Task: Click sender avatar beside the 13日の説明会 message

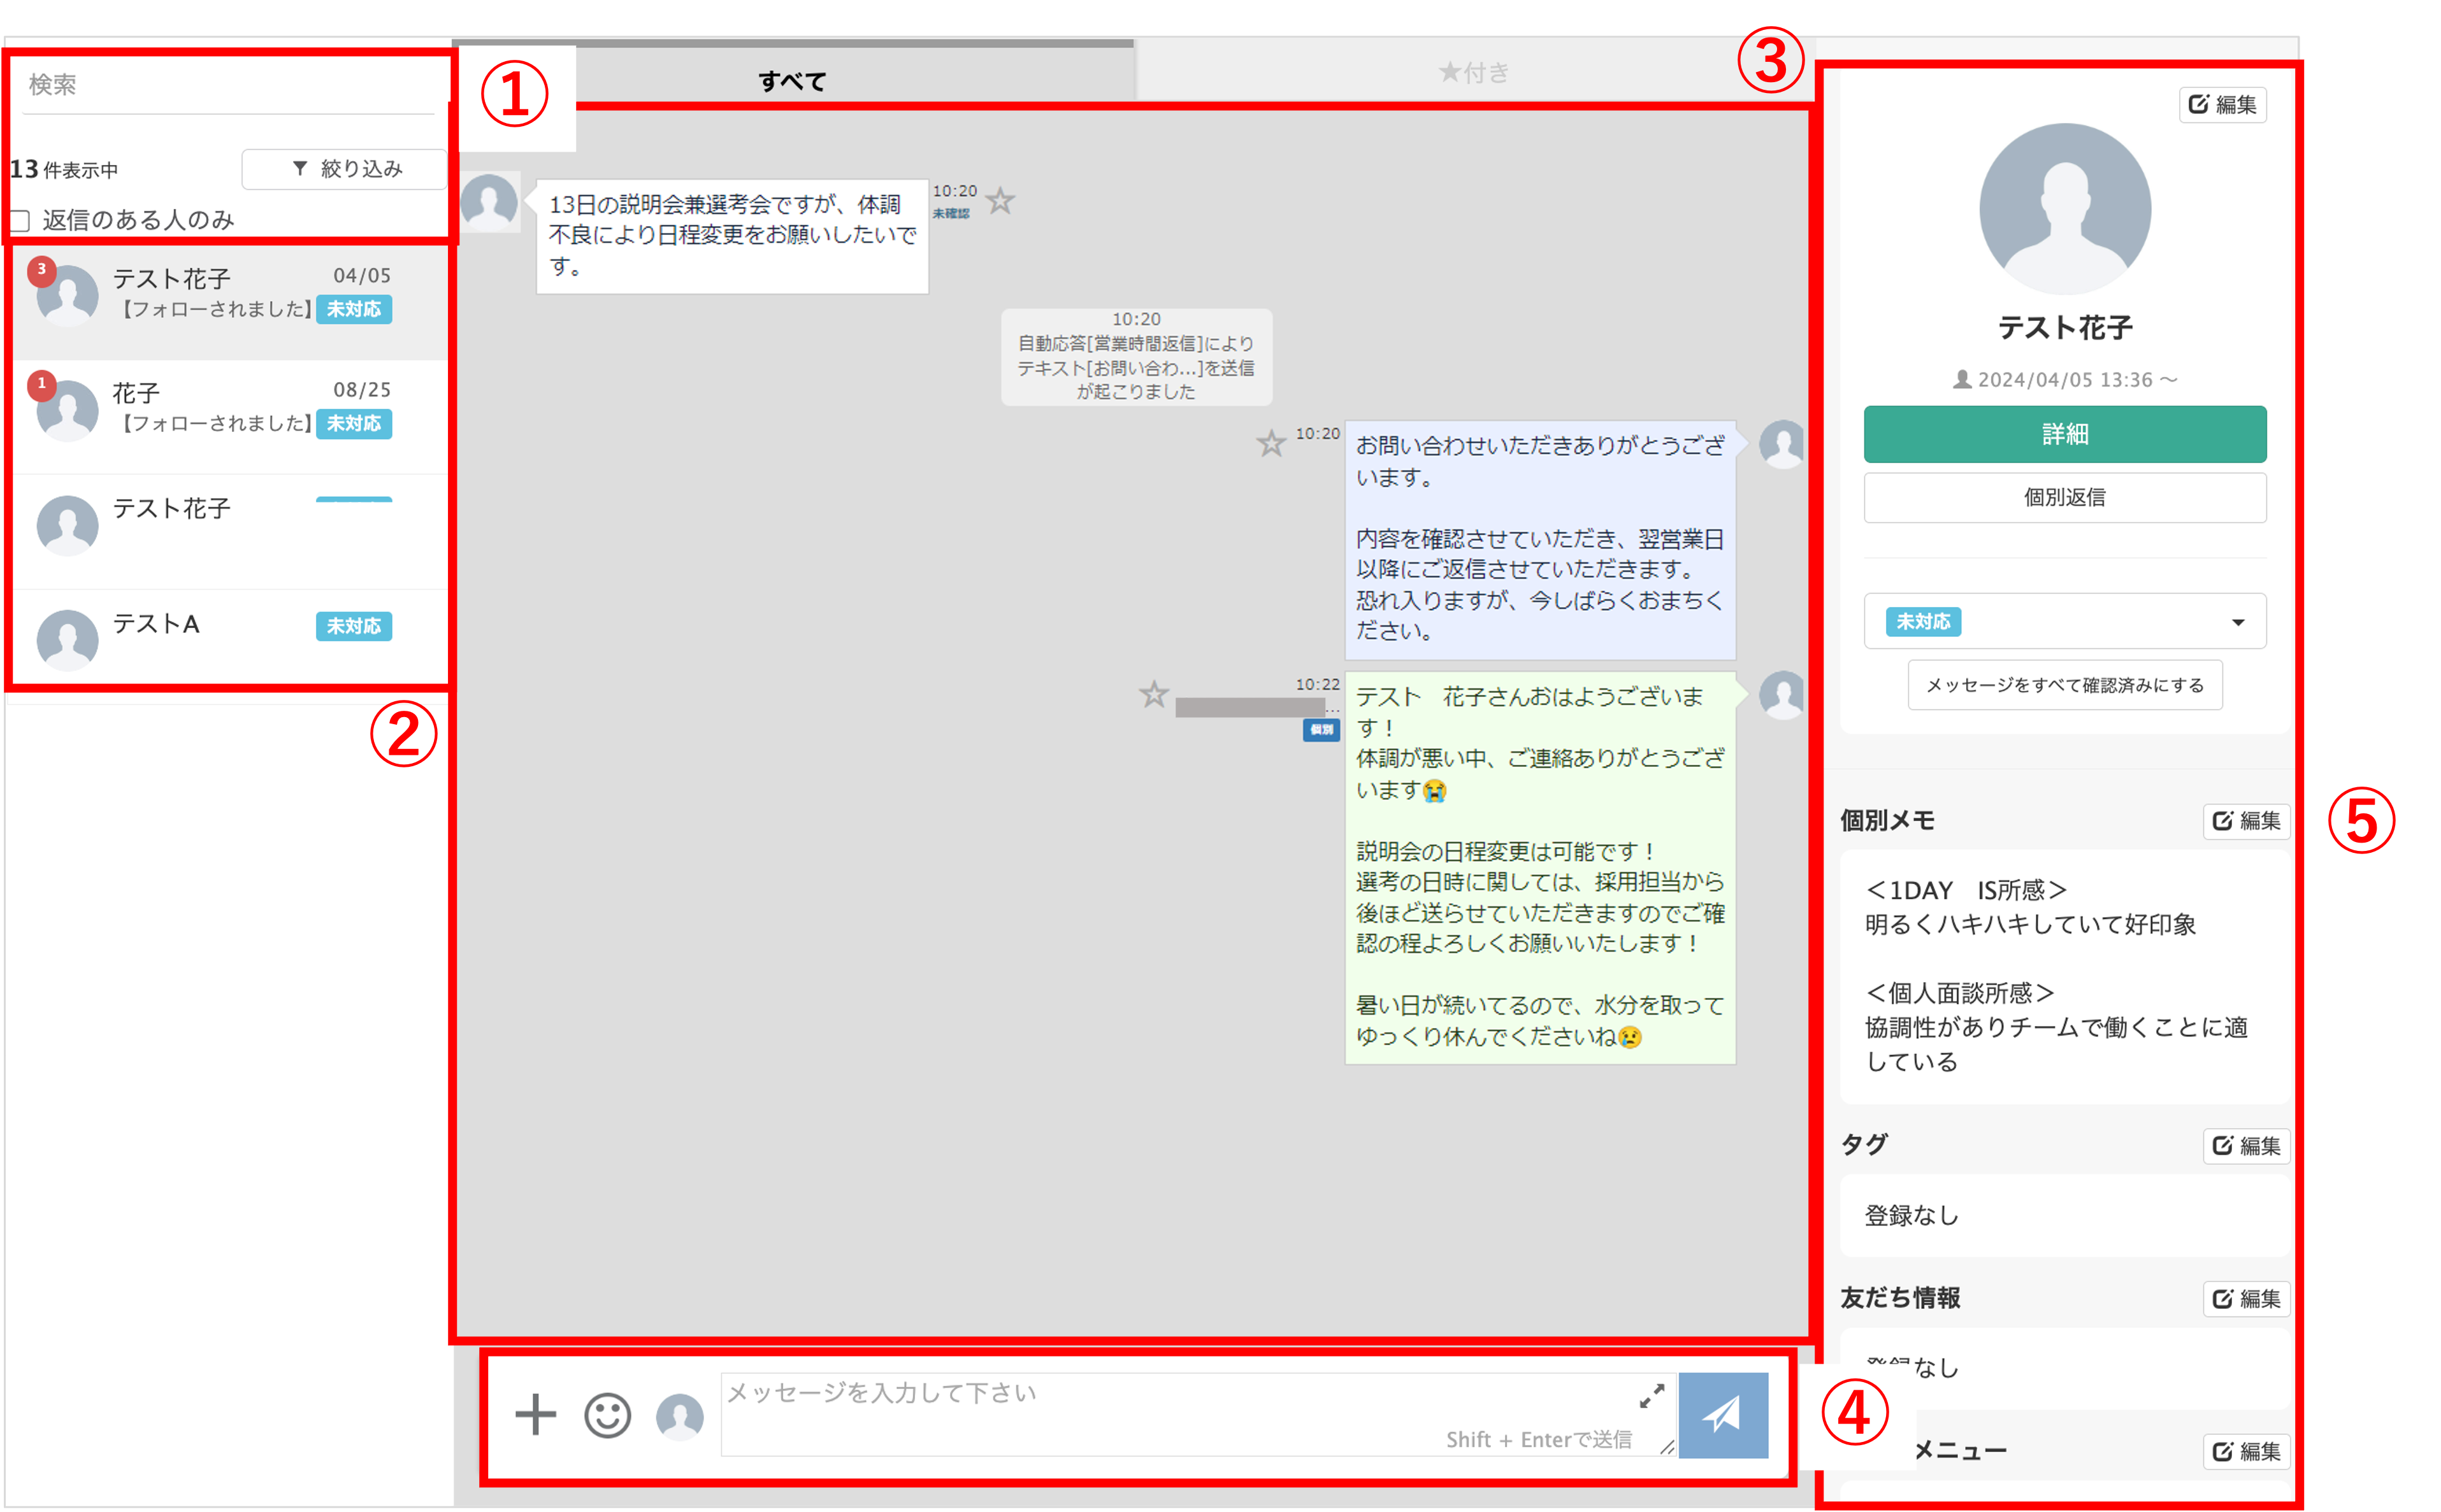Action: pos(488,202)
